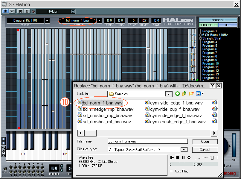Open the Files of type dropdown
241x179 pixels.
point(184,149)
